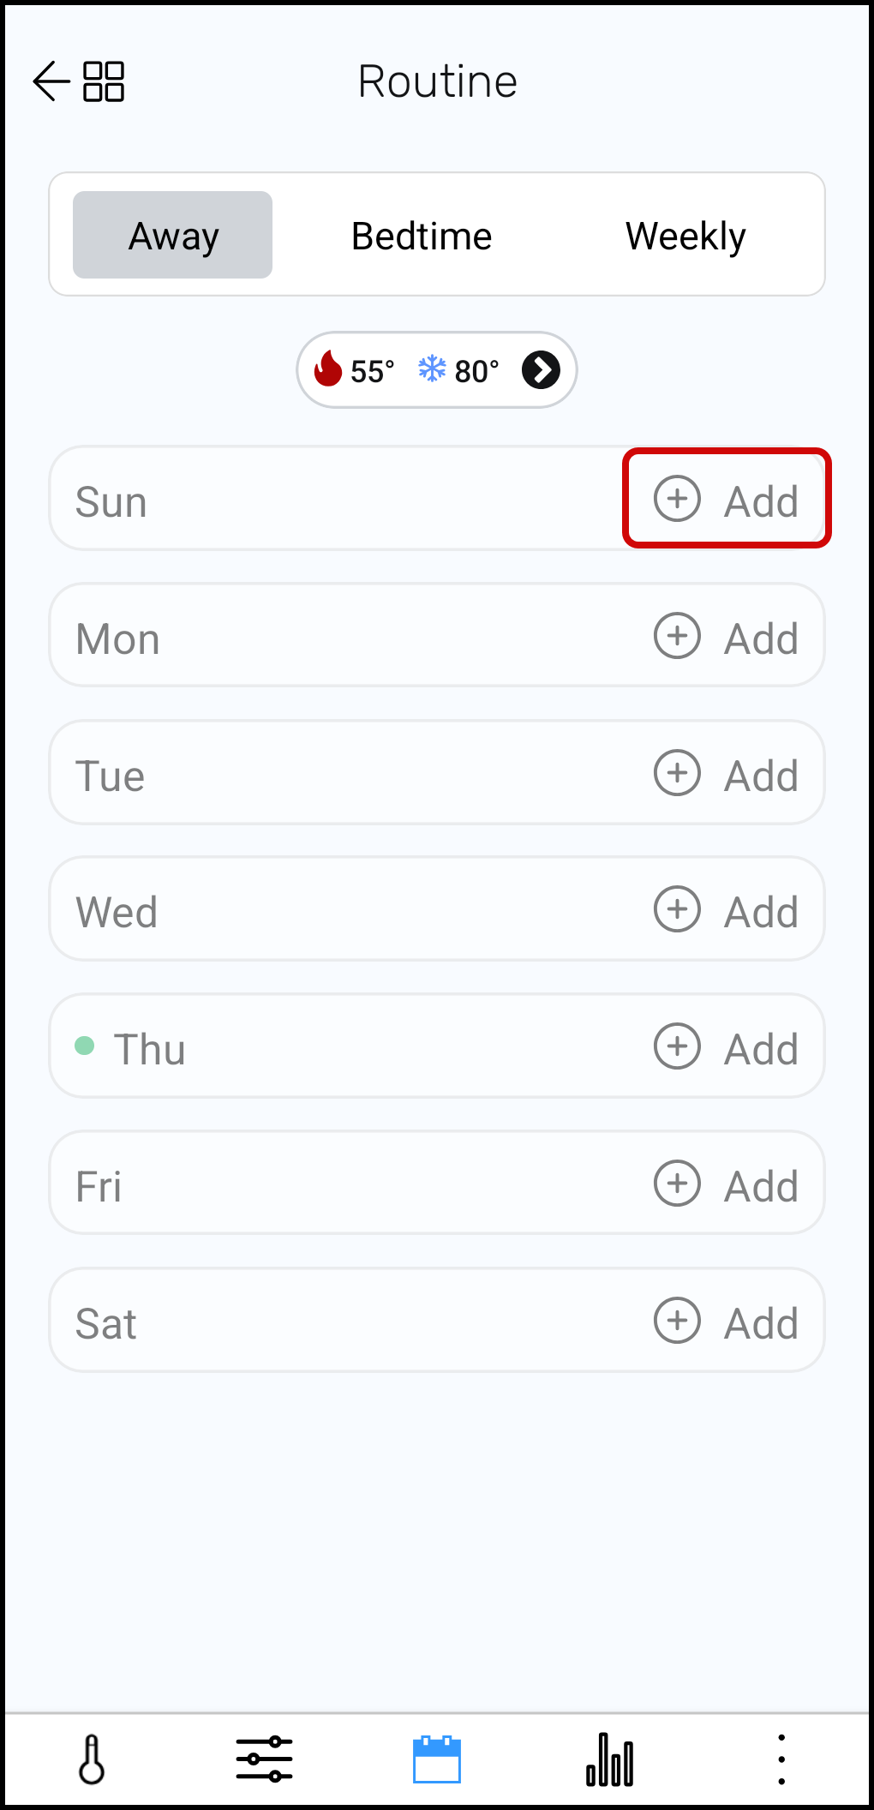Tap the back arrow icon

click(x=51, y=81)
